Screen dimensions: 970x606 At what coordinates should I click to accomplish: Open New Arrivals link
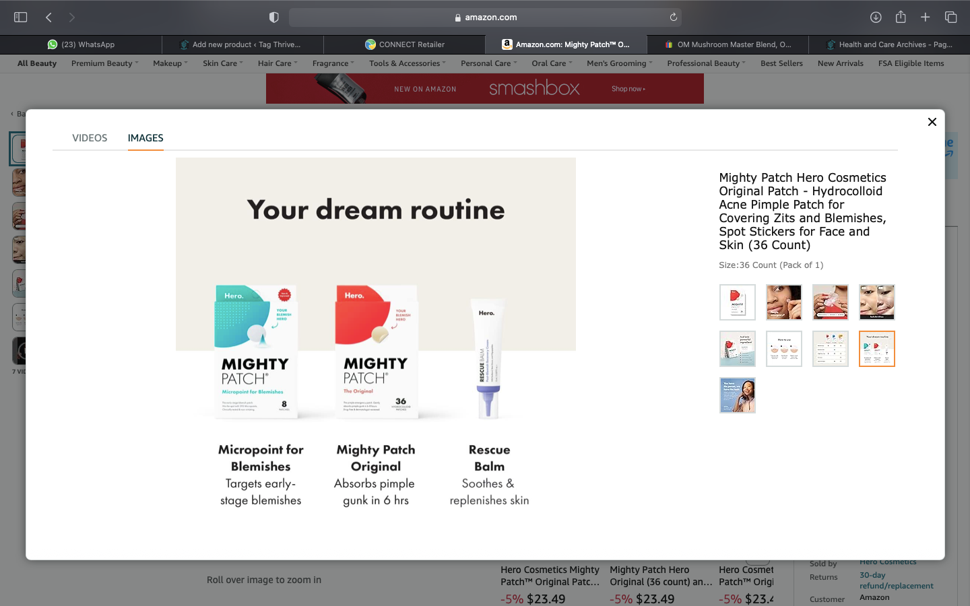click(840, 63)
